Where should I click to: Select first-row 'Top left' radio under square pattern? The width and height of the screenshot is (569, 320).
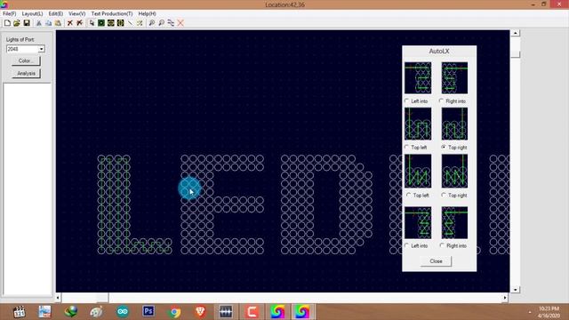click(x=407, y=148)
